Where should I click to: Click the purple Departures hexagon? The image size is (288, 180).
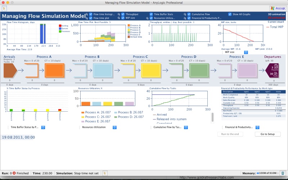272,70
